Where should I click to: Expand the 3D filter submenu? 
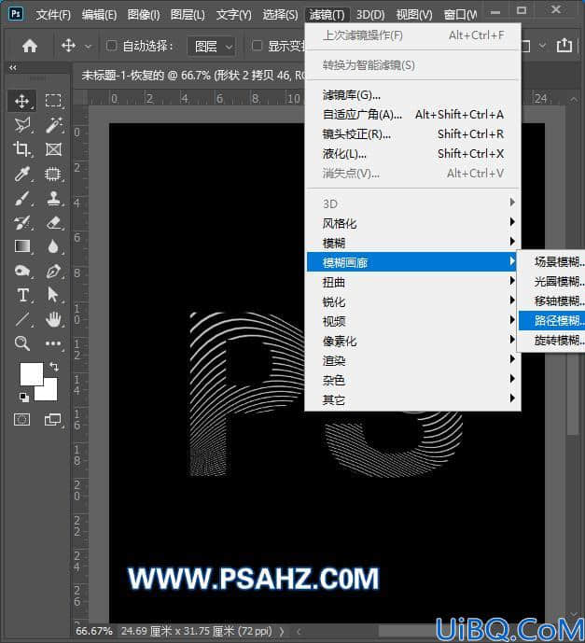pos(413,203)
